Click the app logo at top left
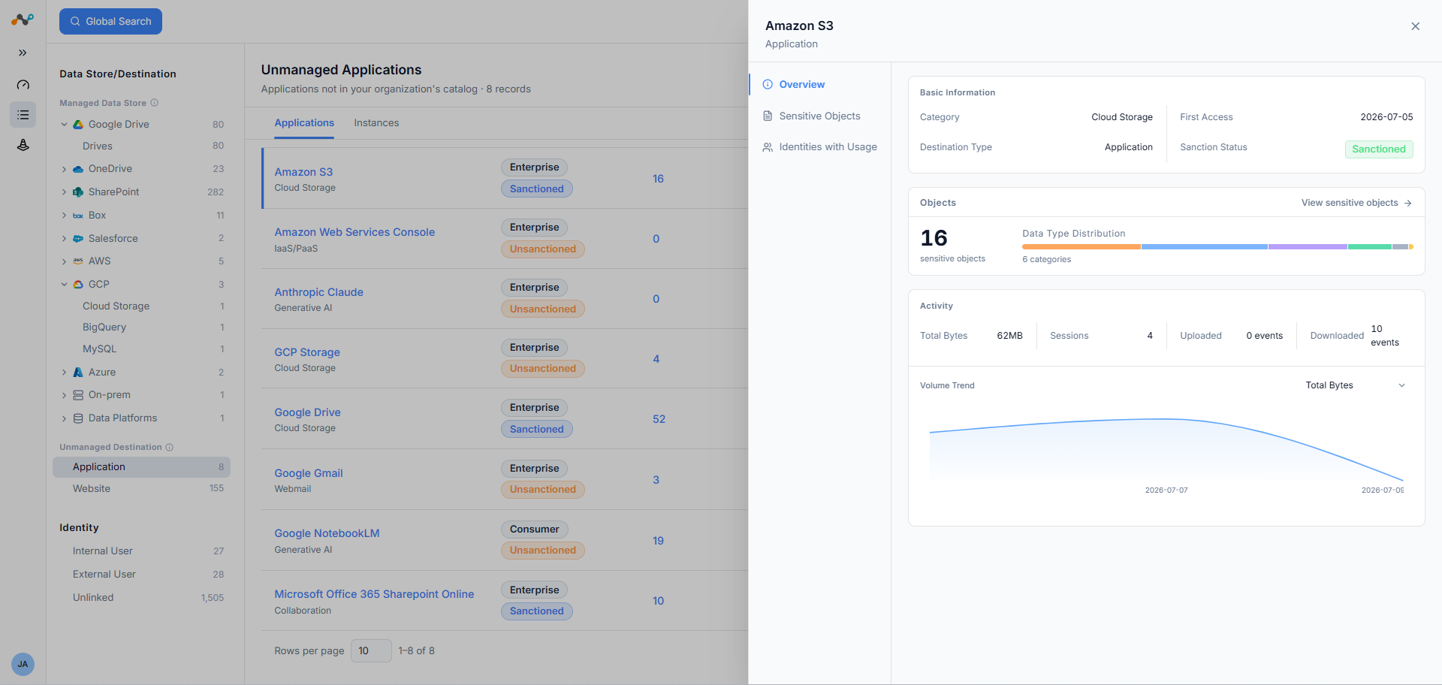The width and height of the screenshot is (1442, 685). [x=23, y=20]
